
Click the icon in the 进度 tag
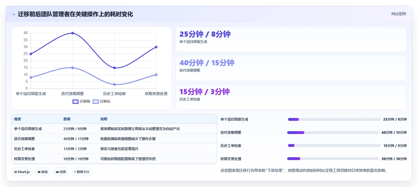(x=57, y=172)
